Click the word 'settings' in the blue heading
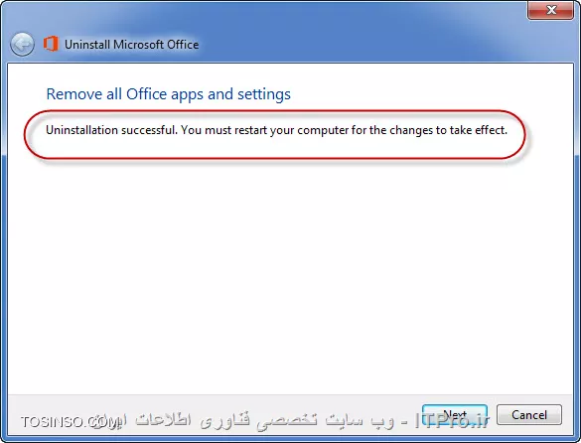 click(x=264, y=94)
